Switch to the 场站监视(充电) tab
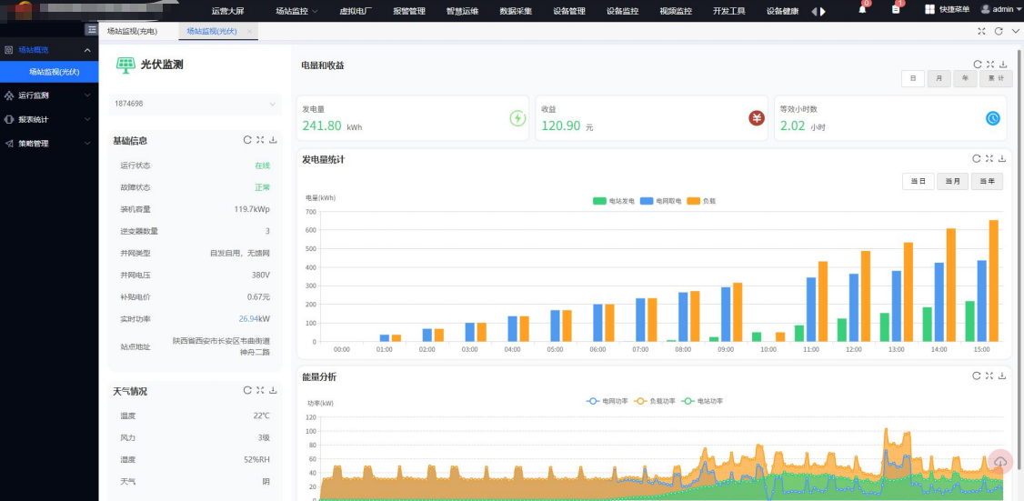This screenshot has width=1024, height=501. 133,31
